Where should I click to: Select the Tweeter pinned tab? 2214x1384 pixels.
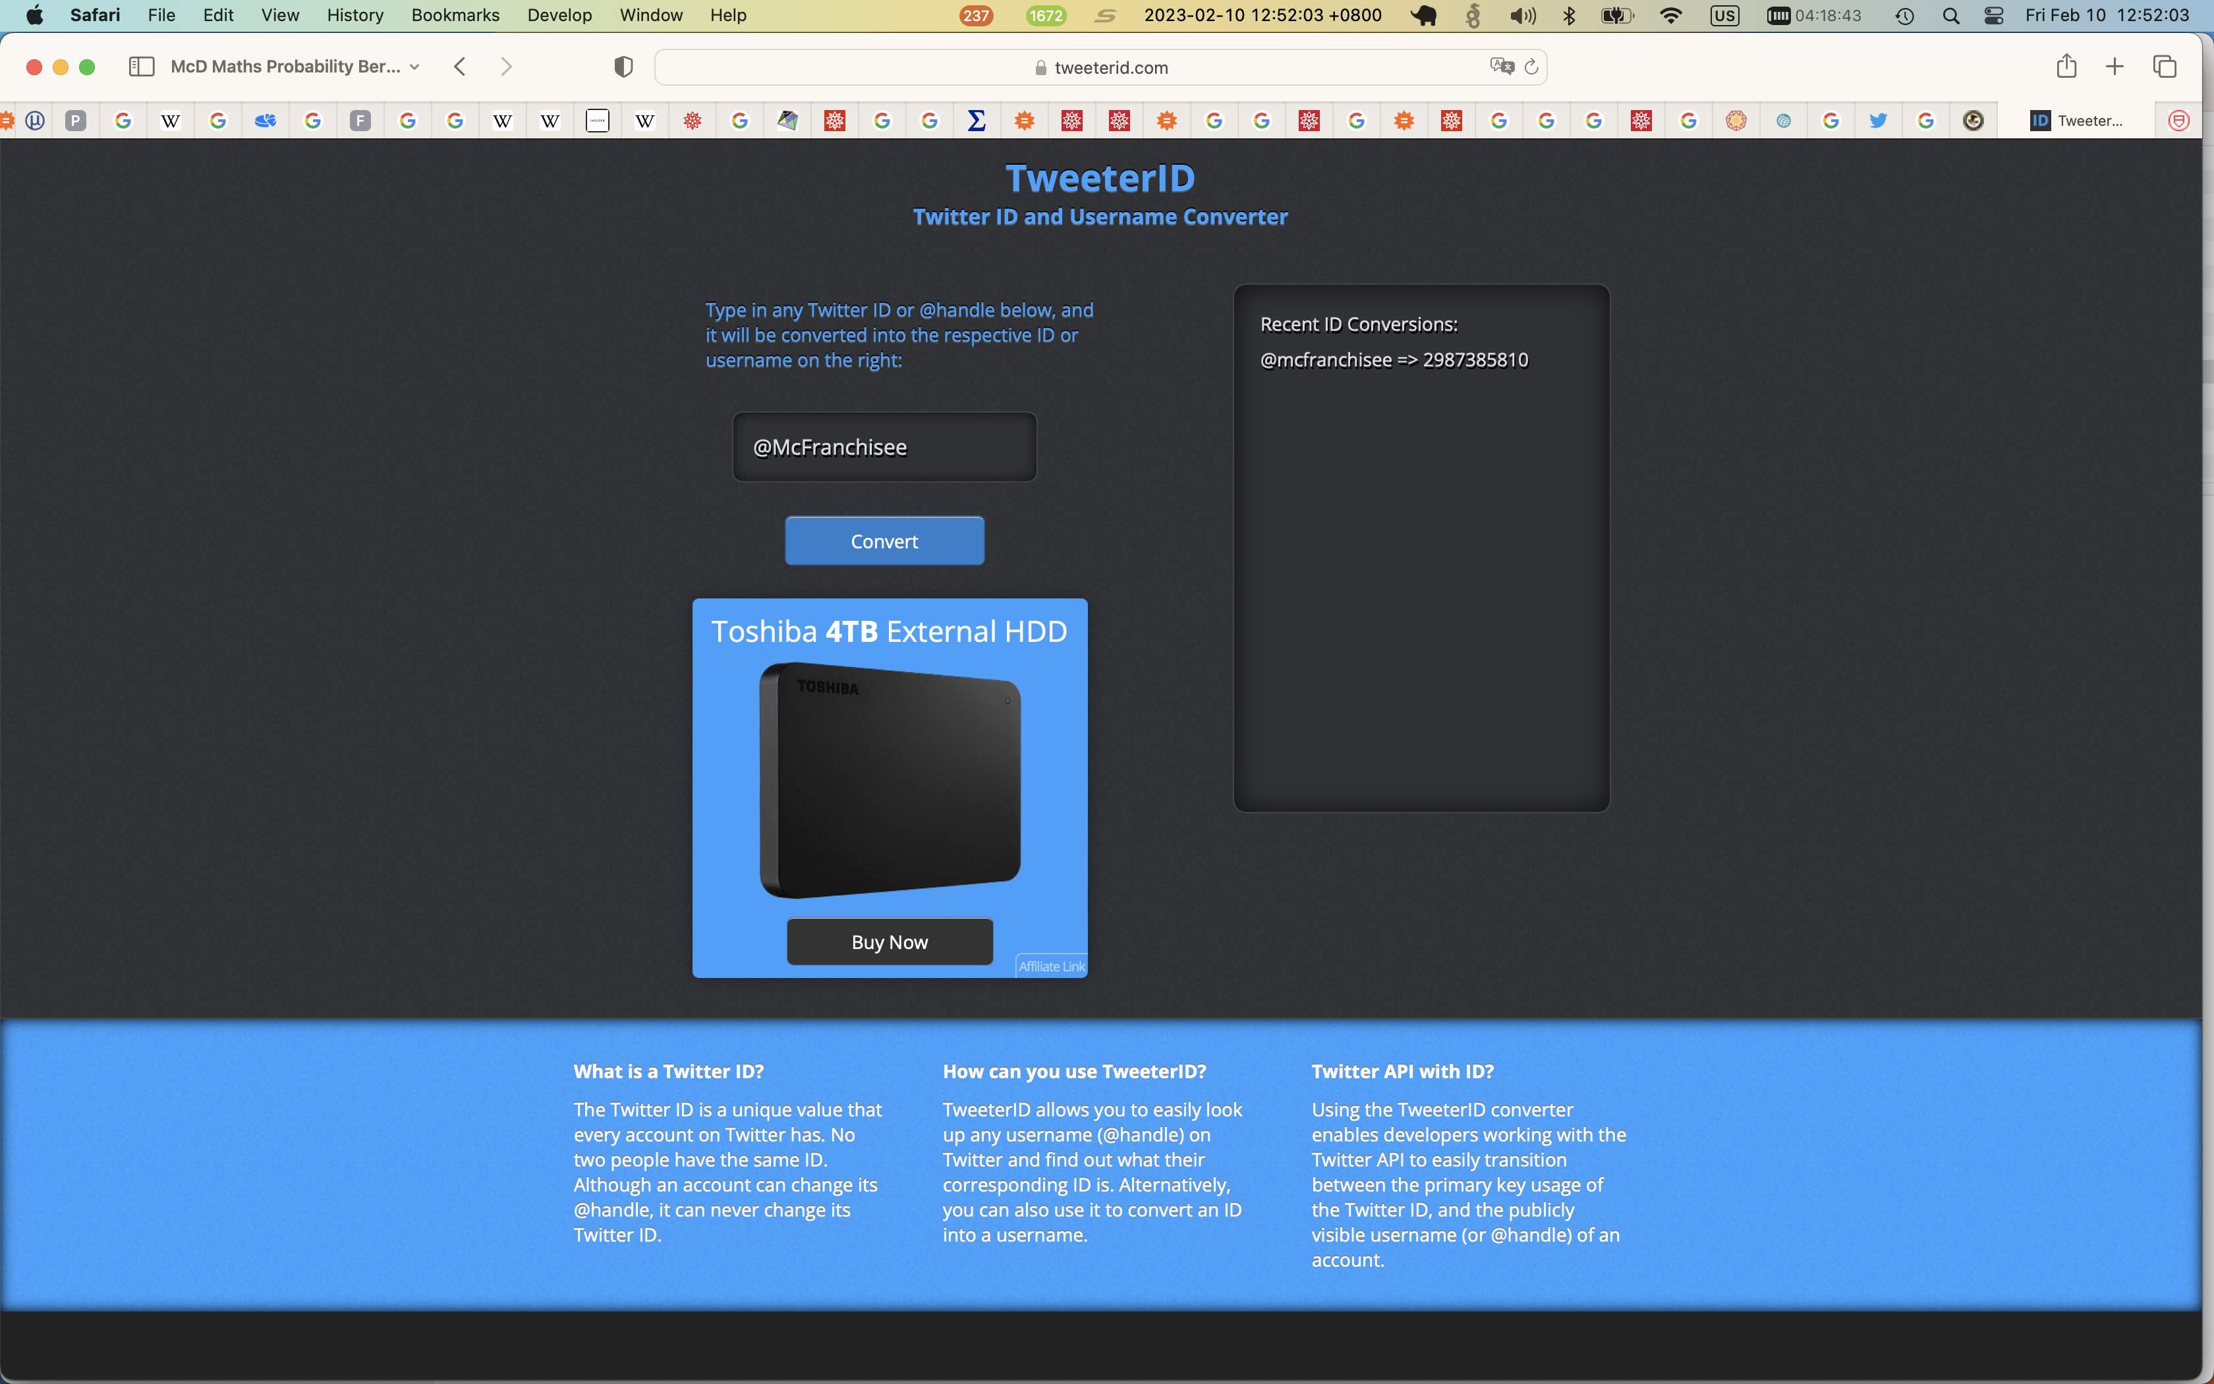(2077, 121)
